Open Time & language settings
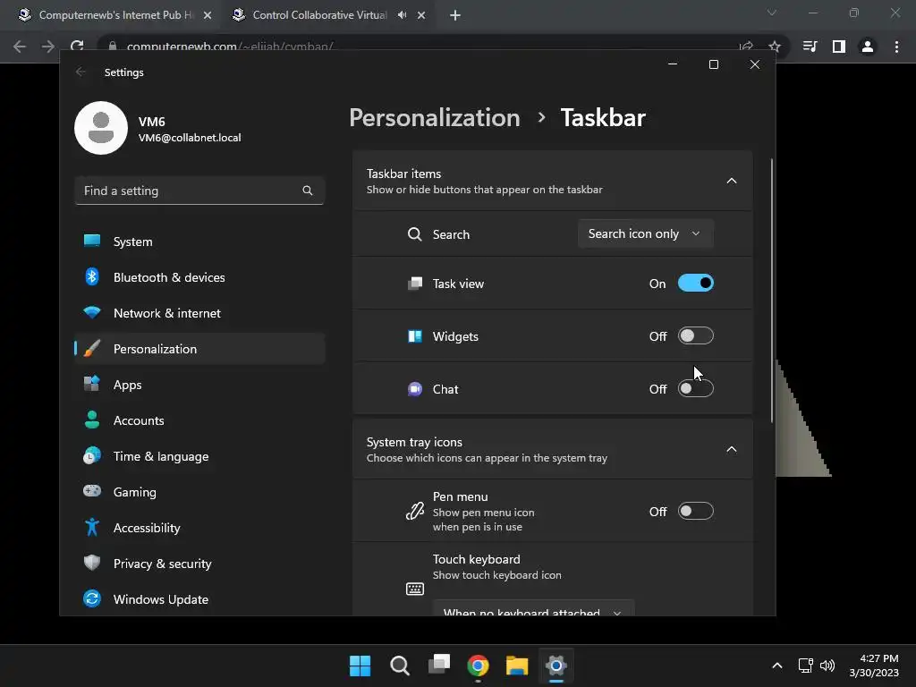Screen dimensions: 916x687 pyautogui.click(x=199, y=456)
